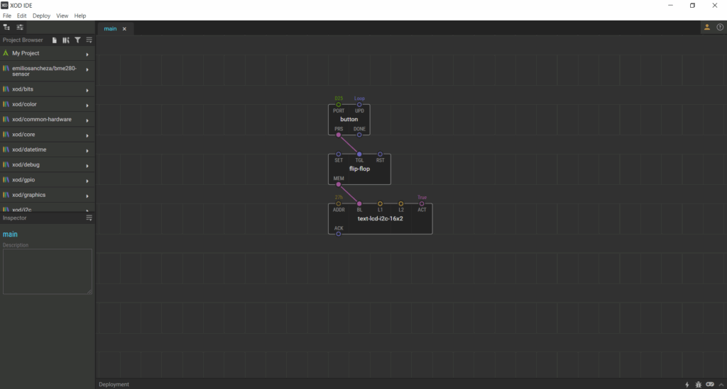Click the My Project icon

coord(6,53)
